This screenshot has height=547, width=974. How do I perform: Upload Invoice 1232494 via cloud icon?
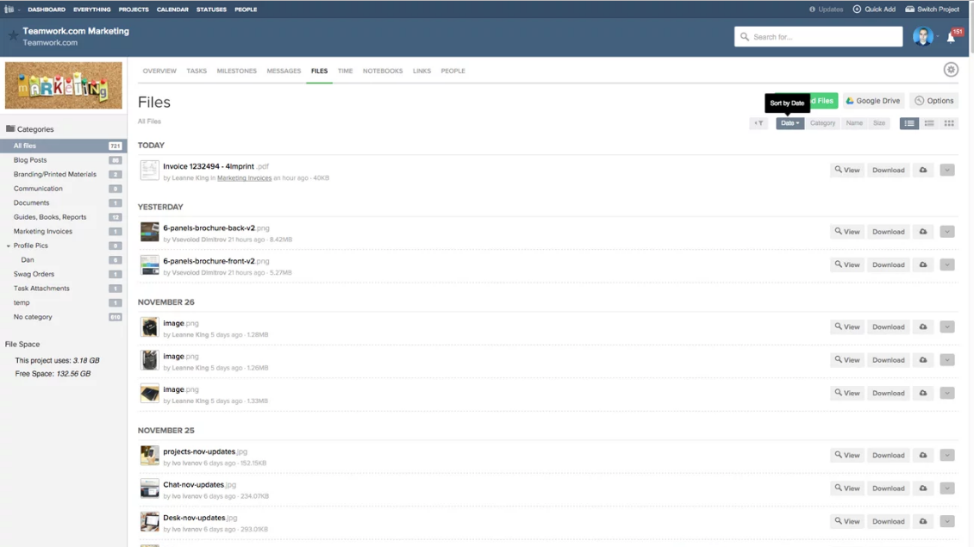click(x=922, y=170)
